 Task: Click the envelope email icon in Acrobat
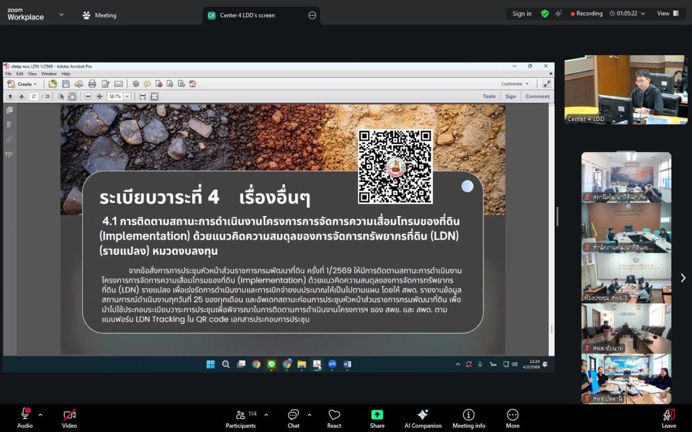118,84
